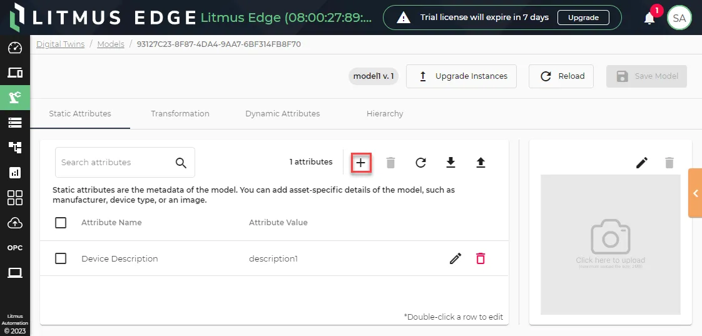Switch to the Dynamic Attributes tab
The image size is (702, 336).
[283, 114]
